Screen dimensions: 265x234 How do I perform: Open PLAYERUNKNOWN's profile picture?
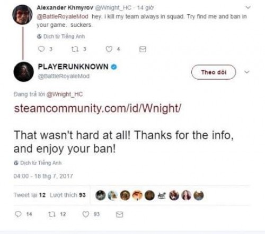[23, 72]
